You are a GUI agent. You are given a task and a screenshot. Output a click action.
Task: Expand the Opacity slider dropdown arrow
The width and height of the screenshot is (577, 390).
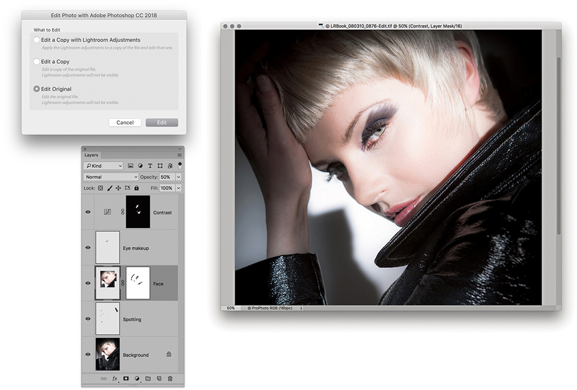coord(178,177)
